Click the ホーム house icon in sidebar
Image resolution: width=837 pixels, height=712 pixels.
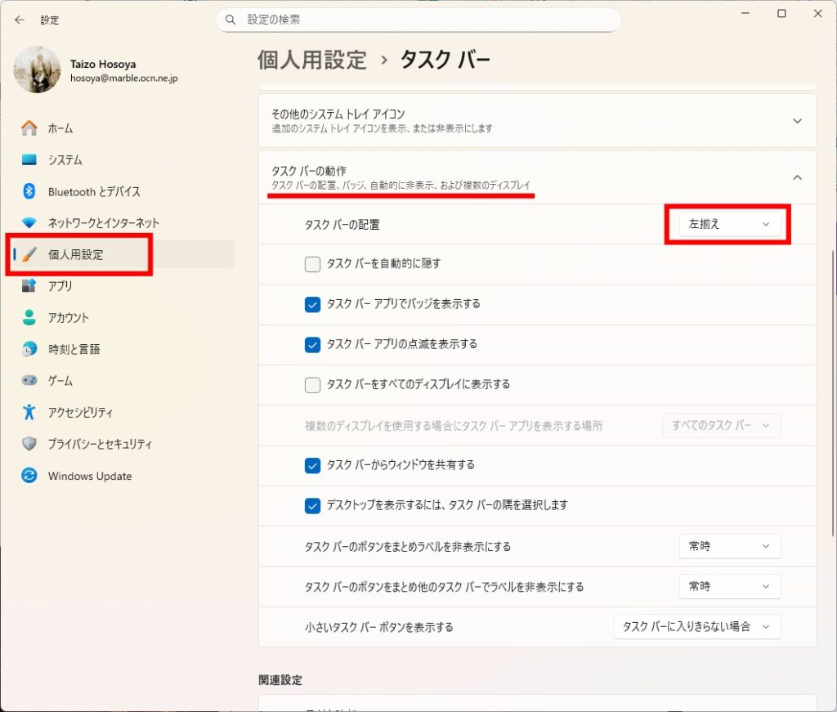[29, 128]
